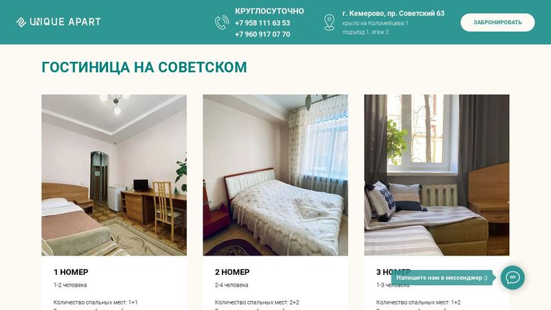The width and height of the screenshot is (551, 310).
Task: Click the Unique Apart brand text
Action: [65, 22]
